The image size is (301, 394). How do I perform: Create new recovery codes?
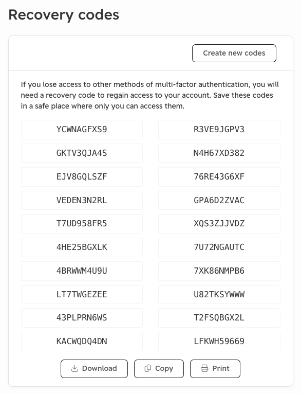[234, 53]
